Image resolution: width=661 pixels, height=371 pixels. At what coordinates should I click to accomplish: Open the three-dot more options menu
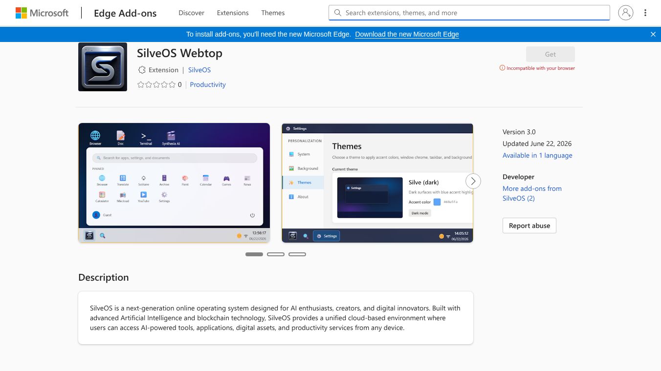pyautogui.click(x=645, y=13)
